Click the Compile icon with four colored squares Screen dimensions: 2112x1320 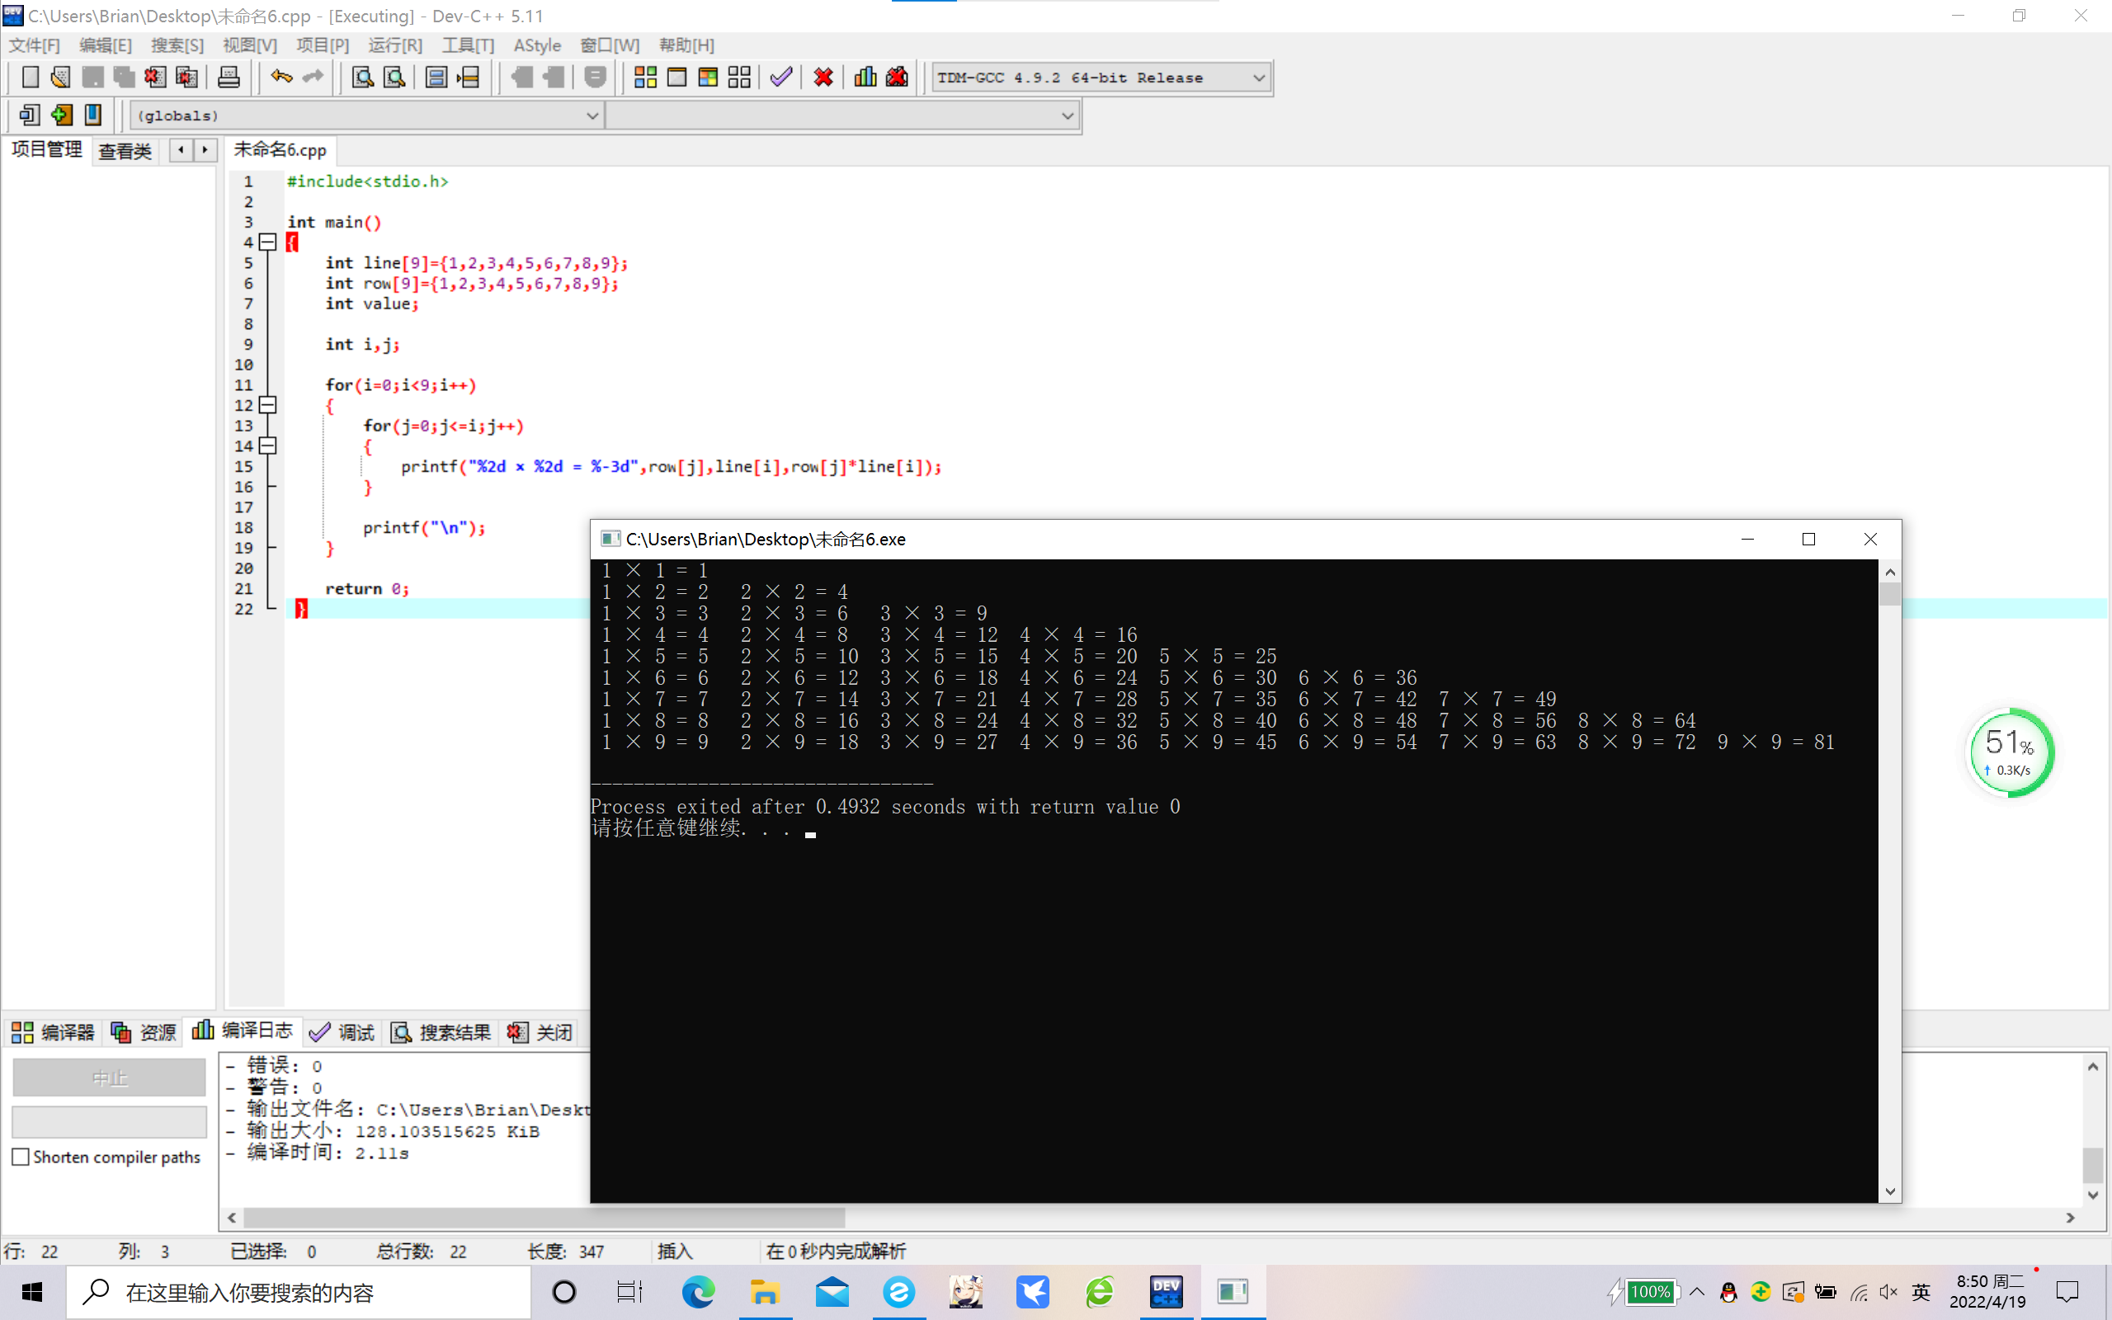pos(645,78)
